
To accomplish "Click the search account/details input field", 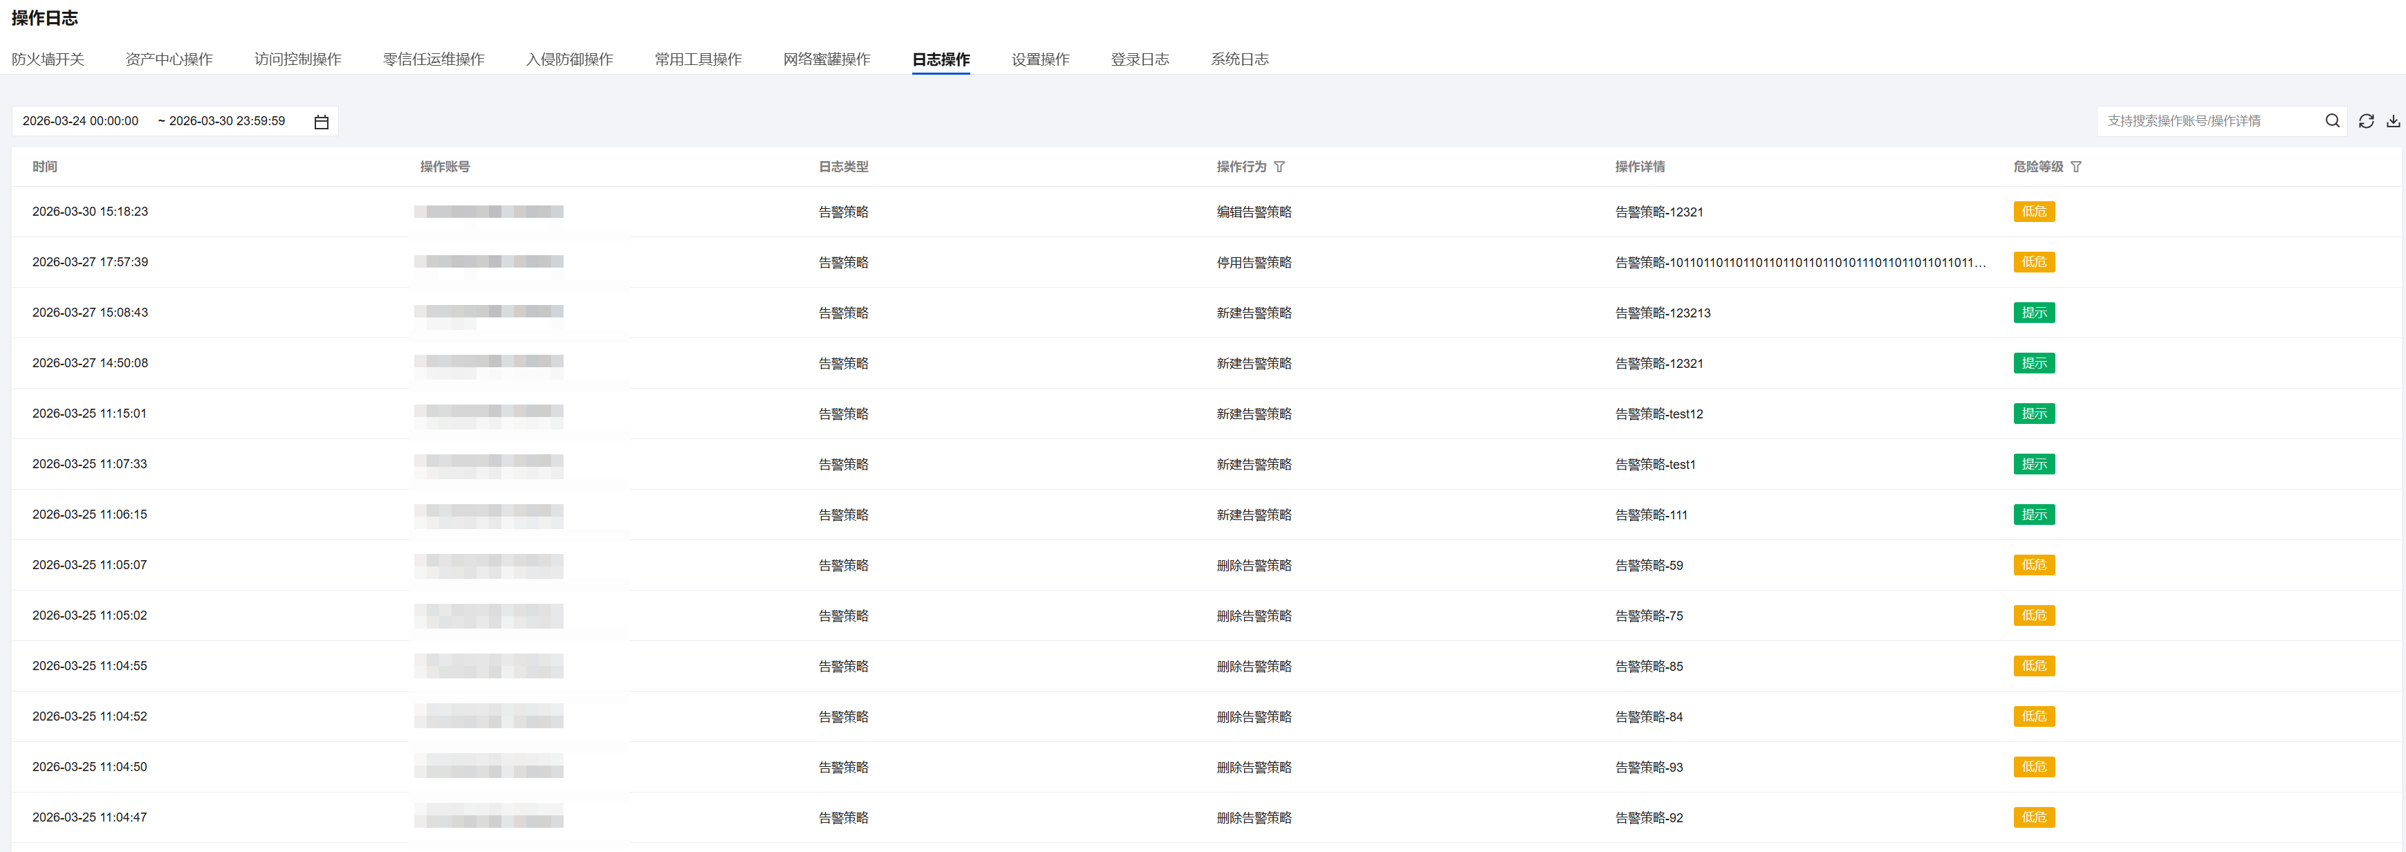I will pos(2204,120).
